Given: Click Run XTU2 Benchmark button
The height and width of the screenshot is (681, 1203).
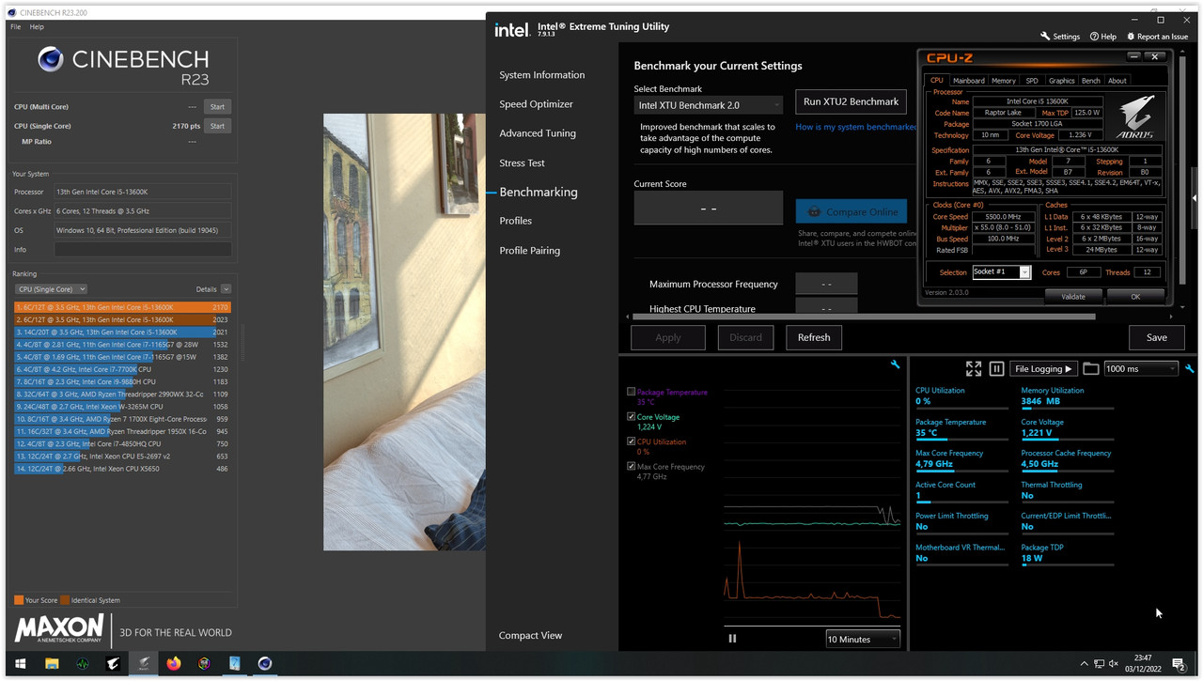Looking at the screenshot, I should [851, 101].
